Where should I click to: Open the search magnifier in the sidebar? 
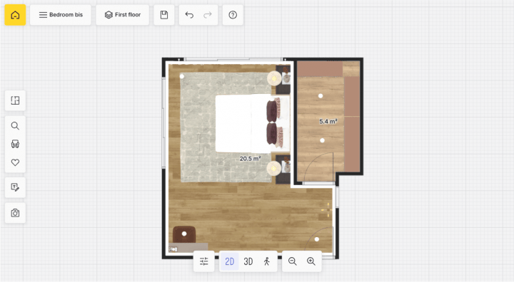coord(15,126)
